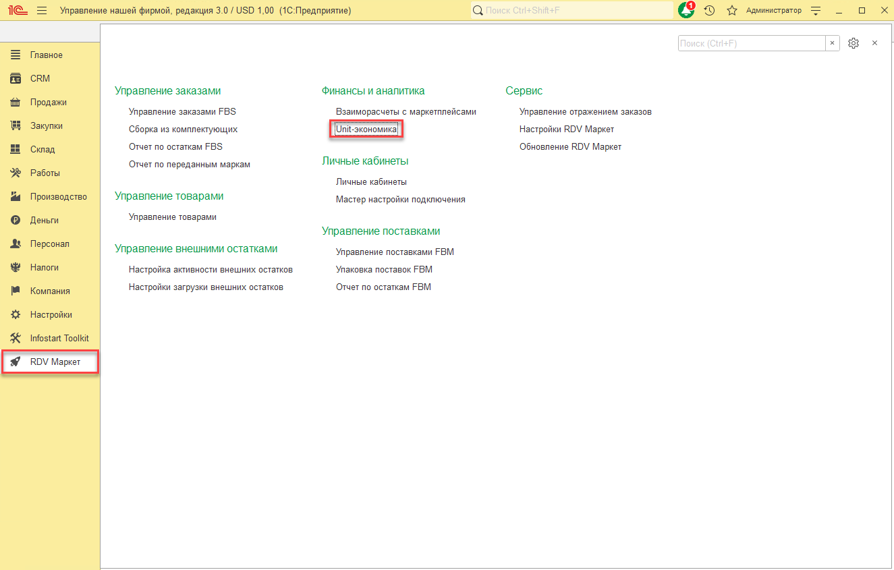Click the Infostart Toolkit icon
Screen dimensions: 894x570
(x=16, y=338)
